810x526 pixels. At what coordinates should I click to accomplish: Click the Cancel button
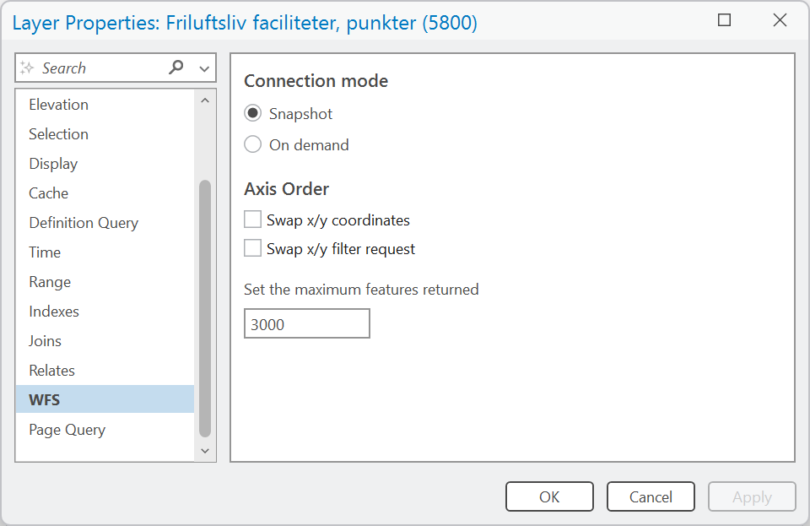point(651,497)
